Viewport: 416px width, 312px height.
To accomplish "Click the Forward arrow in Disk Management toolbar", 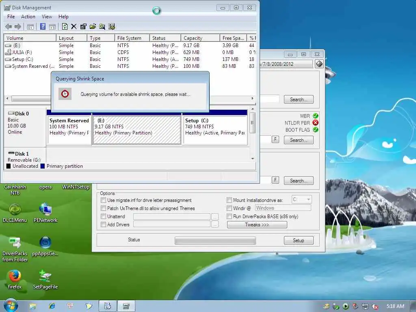I will tap(18, 26).
